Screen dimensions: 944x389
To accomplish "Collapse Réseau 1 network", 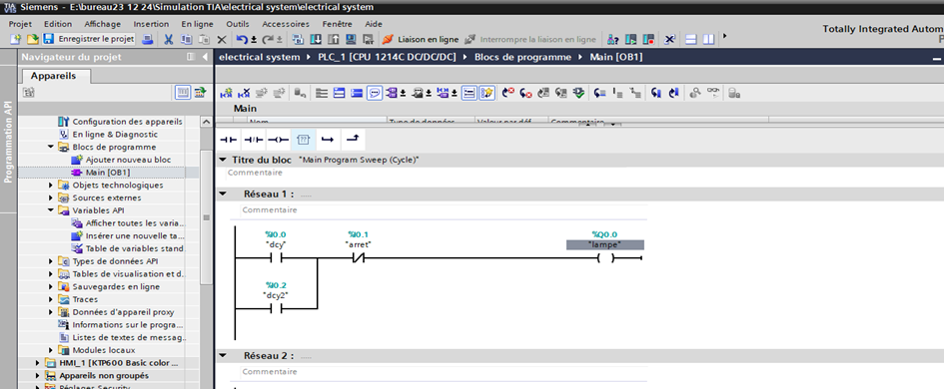I will click(x=223, y=194).
